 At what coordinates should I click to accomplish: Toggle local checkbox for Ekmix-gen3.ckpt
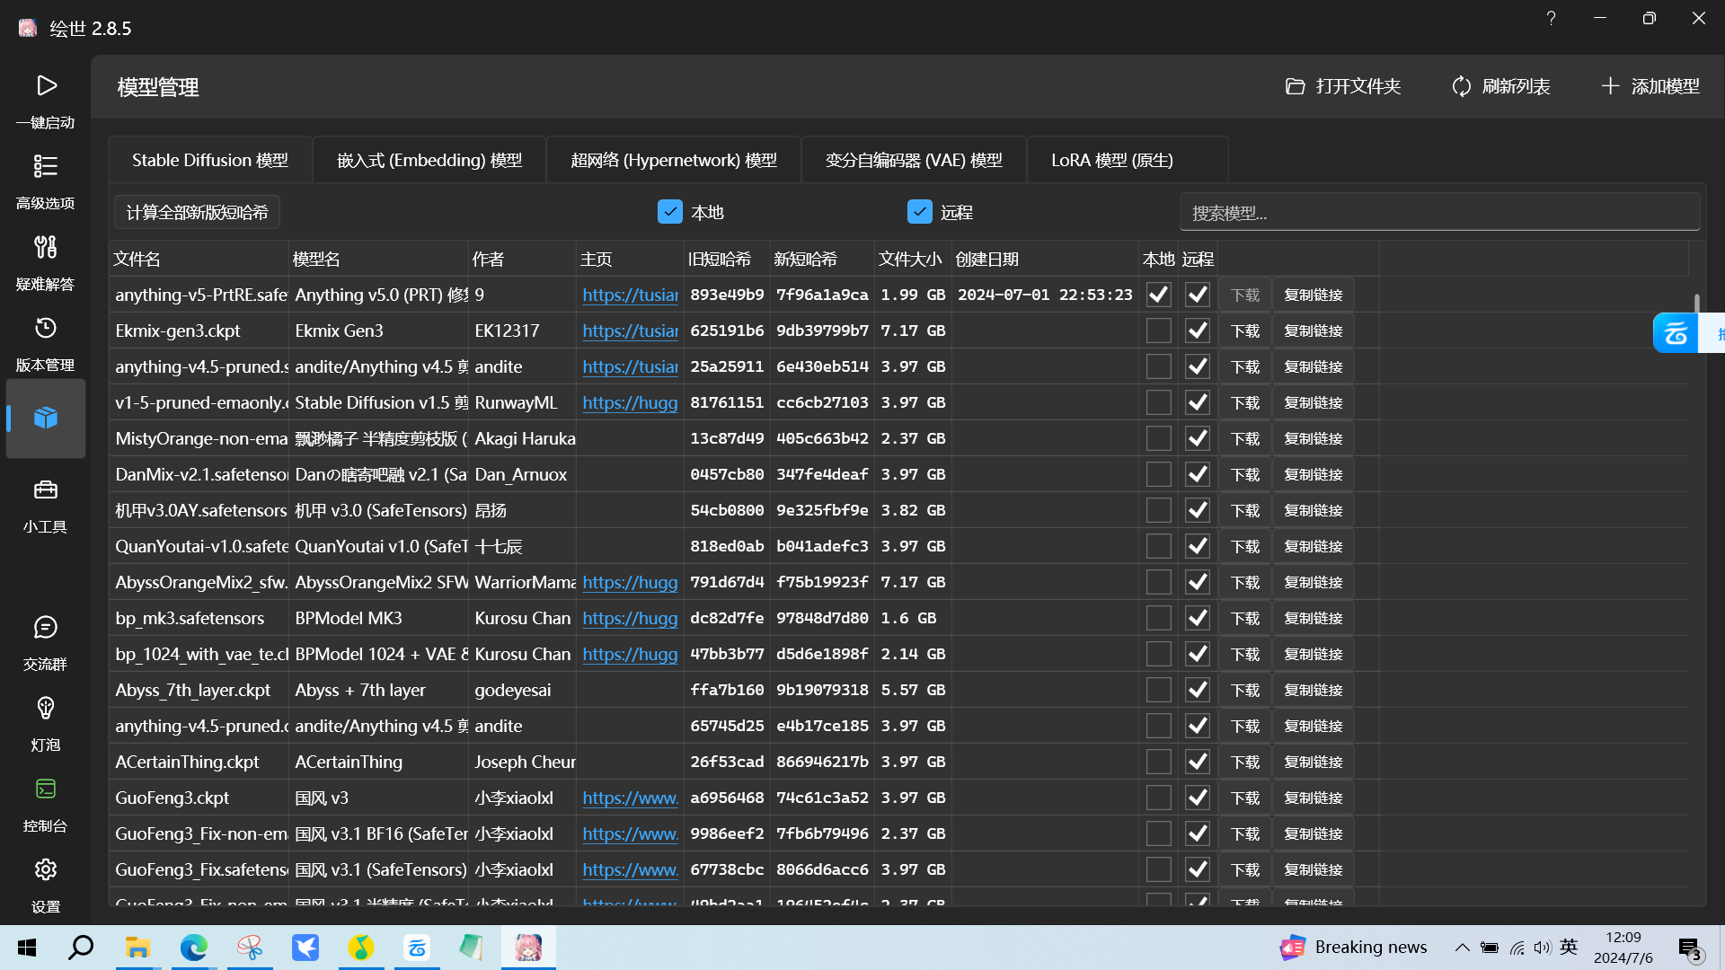point(1158,331)
